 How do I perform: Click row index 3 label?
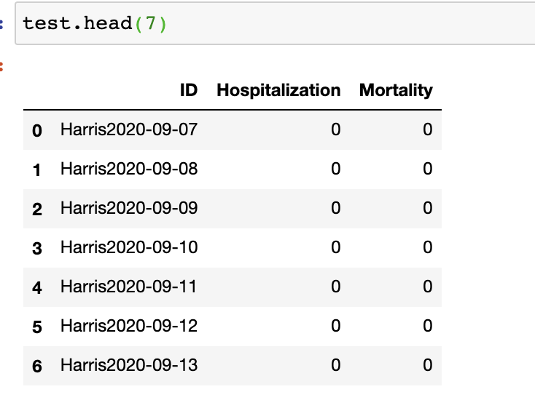pos(37,249)
